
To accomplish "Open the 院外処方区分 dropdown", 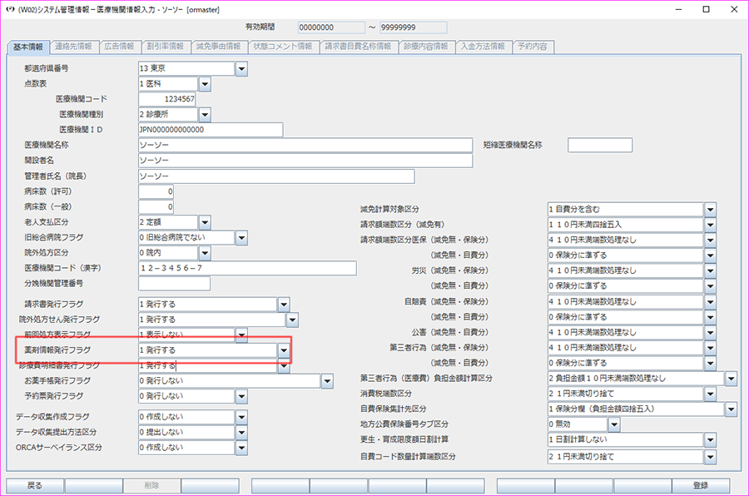I will pos(204,253).
